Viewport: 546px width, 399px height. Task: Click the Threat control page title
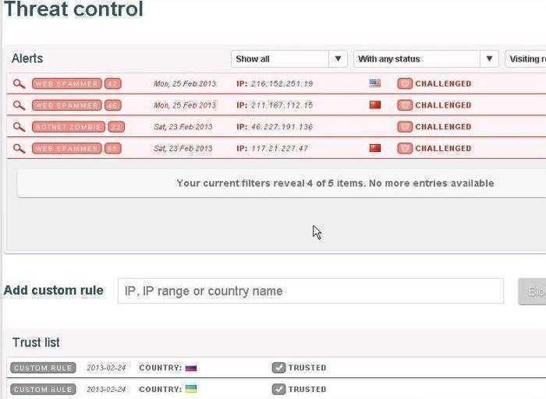click(73, 9)
